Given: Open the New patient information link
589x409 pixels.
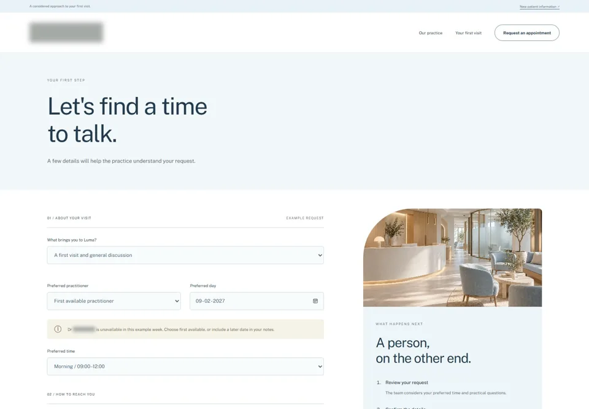Looking at the screenshot, I should 539,7.
